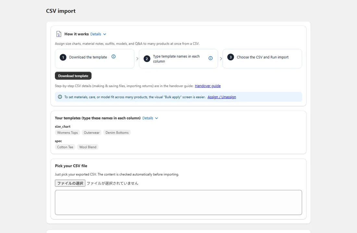Click the CSV import page heading
Viewport: 357px width, 233px height.
61,11
